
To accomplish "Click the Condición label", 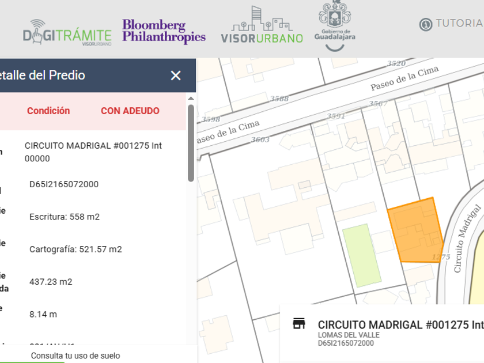I will coord(48,111).
